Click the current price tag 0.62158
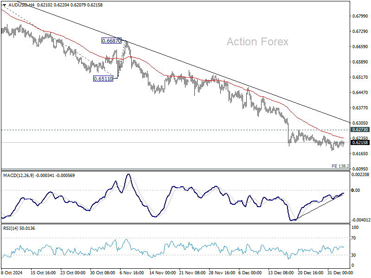 (359, 143)
